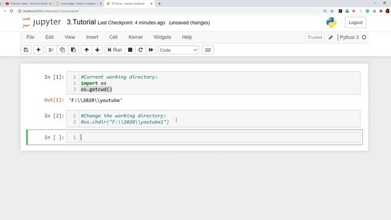
Task: Open the browser extensions puzzle icon
Action: 381,11
